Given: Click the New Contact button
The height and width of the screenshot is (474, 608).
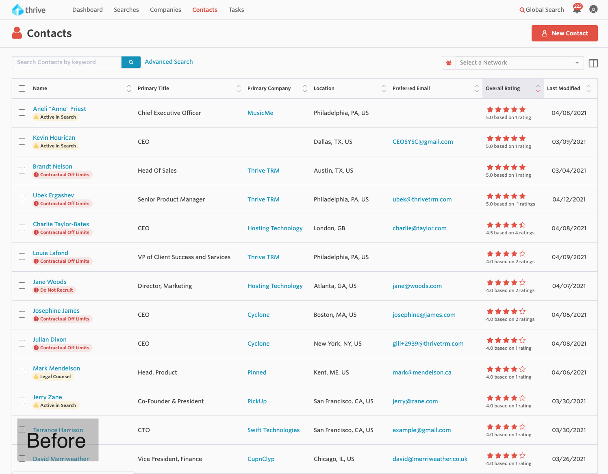Looking at the screenshot, I should pos(565,33).
